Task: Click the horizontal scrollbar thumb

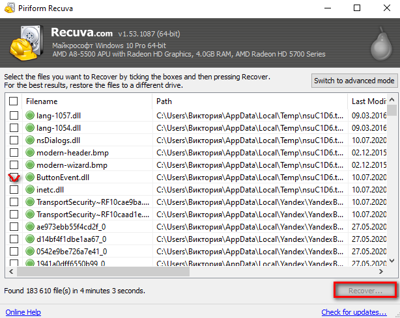Action: [x=104, y=271]
